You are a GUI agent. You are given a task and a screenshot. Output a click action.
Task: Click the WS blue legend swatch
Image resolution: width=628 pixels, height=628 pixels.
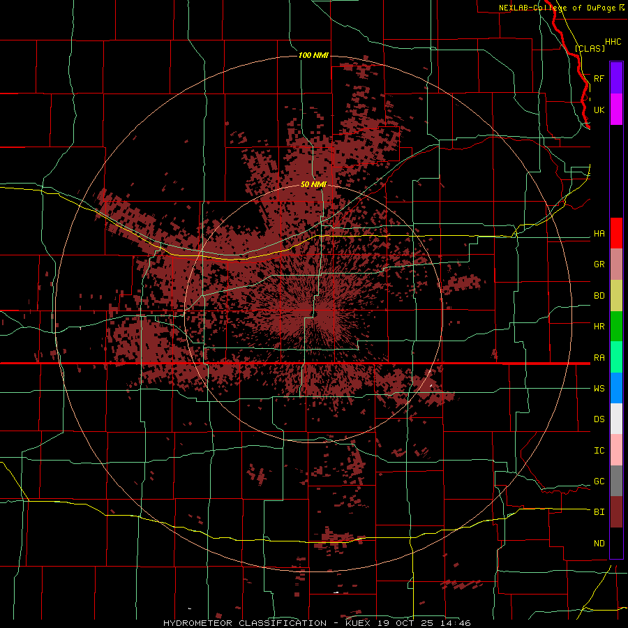click(616, 388)
